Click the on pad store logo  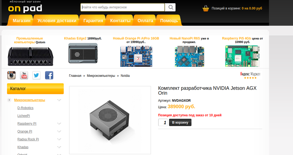coord(25,7)
